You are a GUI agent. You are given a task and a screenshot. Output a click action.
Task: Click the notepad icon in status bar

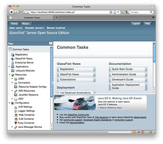tap(134, 132)
